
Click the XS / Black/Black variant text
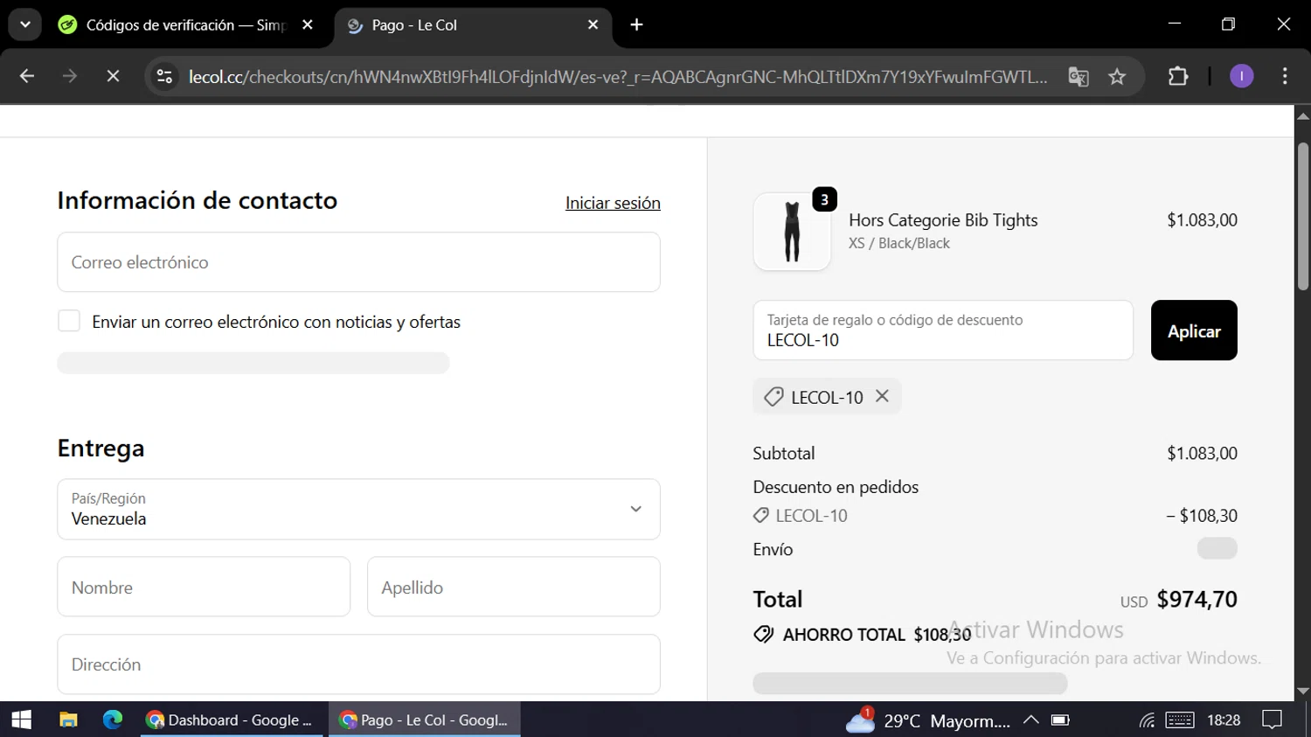(899, 243)
